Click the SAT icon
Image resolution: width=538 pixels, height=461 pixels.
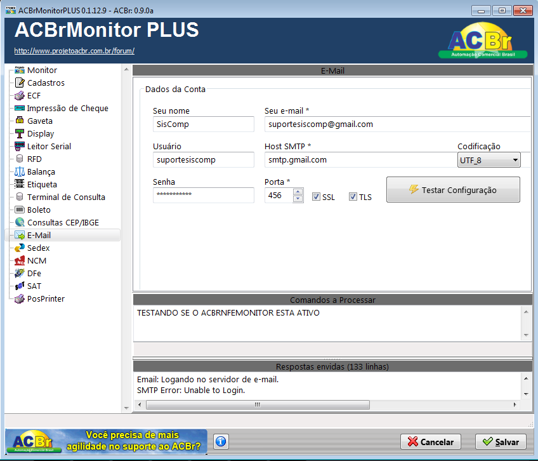coord(20,286)
